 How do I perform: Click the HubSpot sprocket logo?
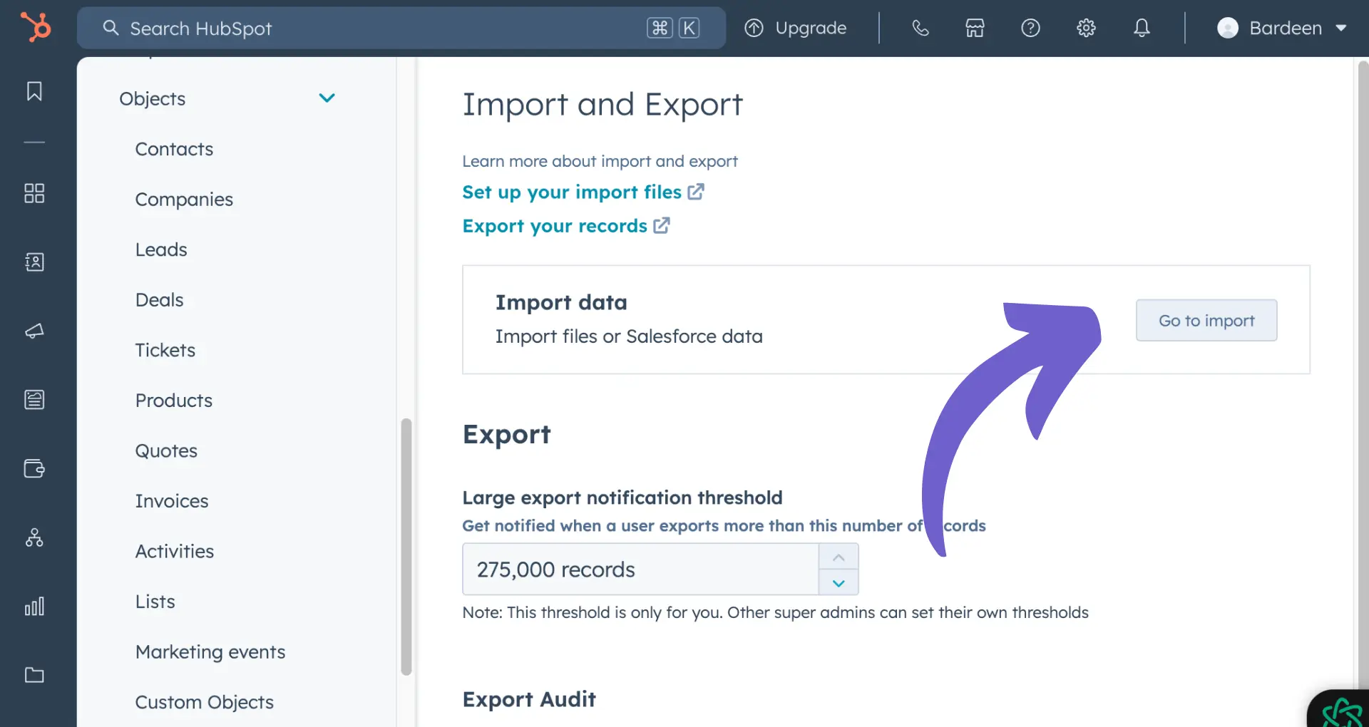35,28
